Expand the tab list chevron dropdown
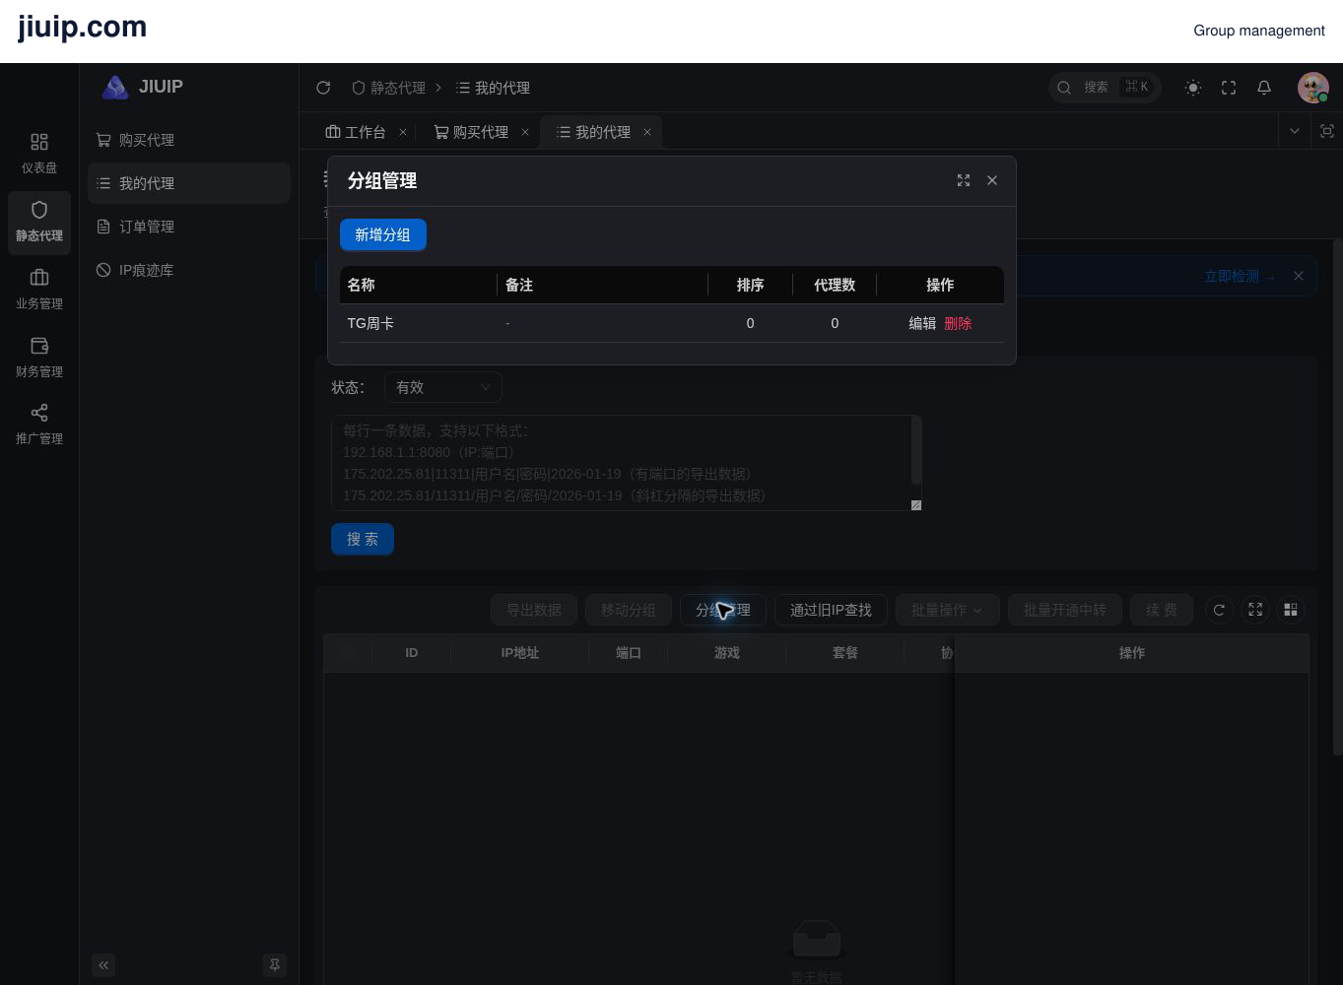The image size is (1343, 985). [1295, 131]
